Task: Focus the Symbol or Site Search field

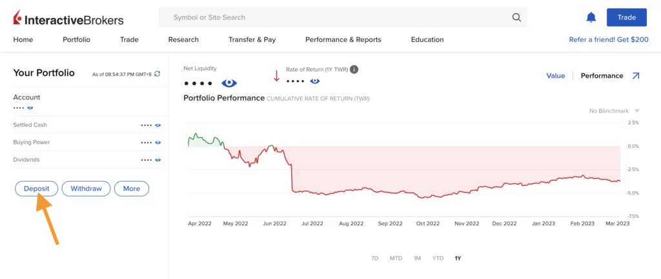Action: point(336,17)
